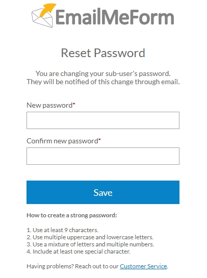The height and width of the screenshot is (278, 207).
Task: Click the orange arrow in the logo
Action: pos(48,10)
